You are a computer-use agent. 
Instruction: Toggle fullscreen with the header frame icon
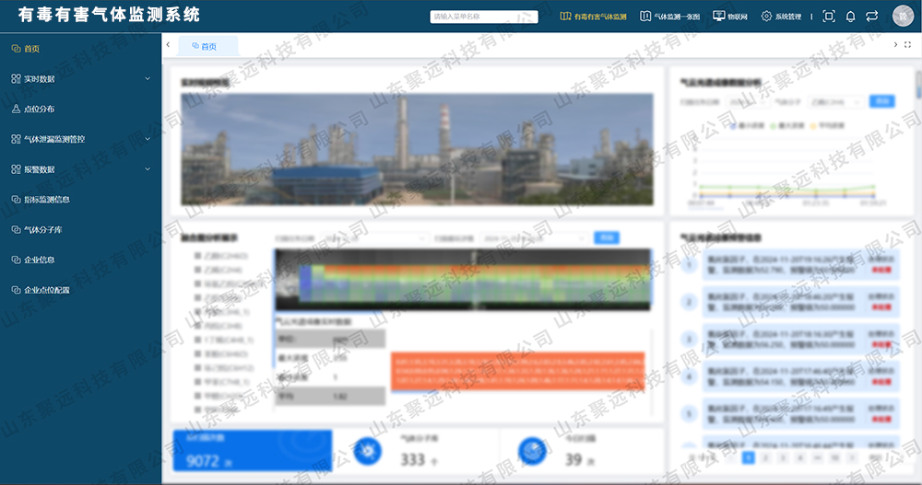point(829,16)
